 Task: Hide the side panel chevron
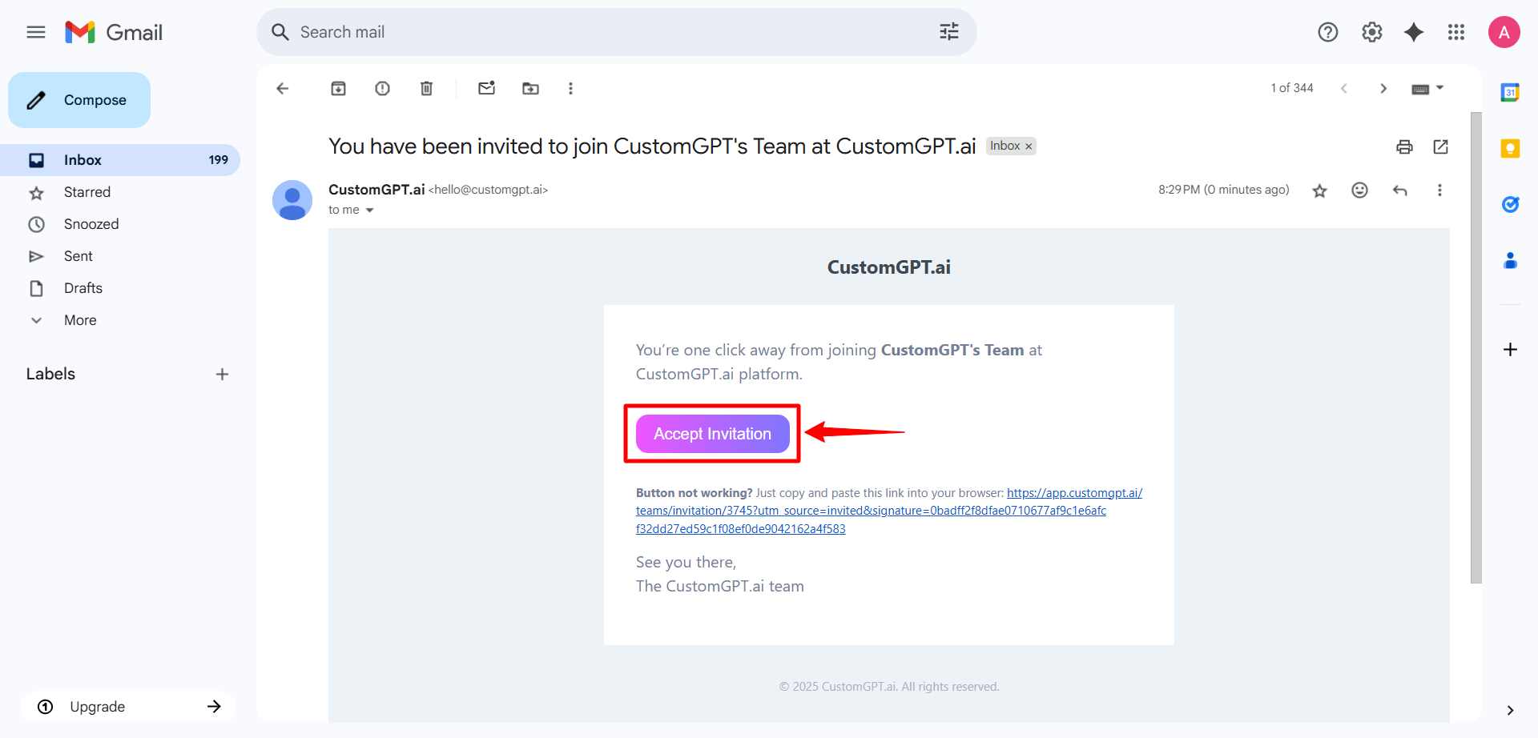[1510, 710]
